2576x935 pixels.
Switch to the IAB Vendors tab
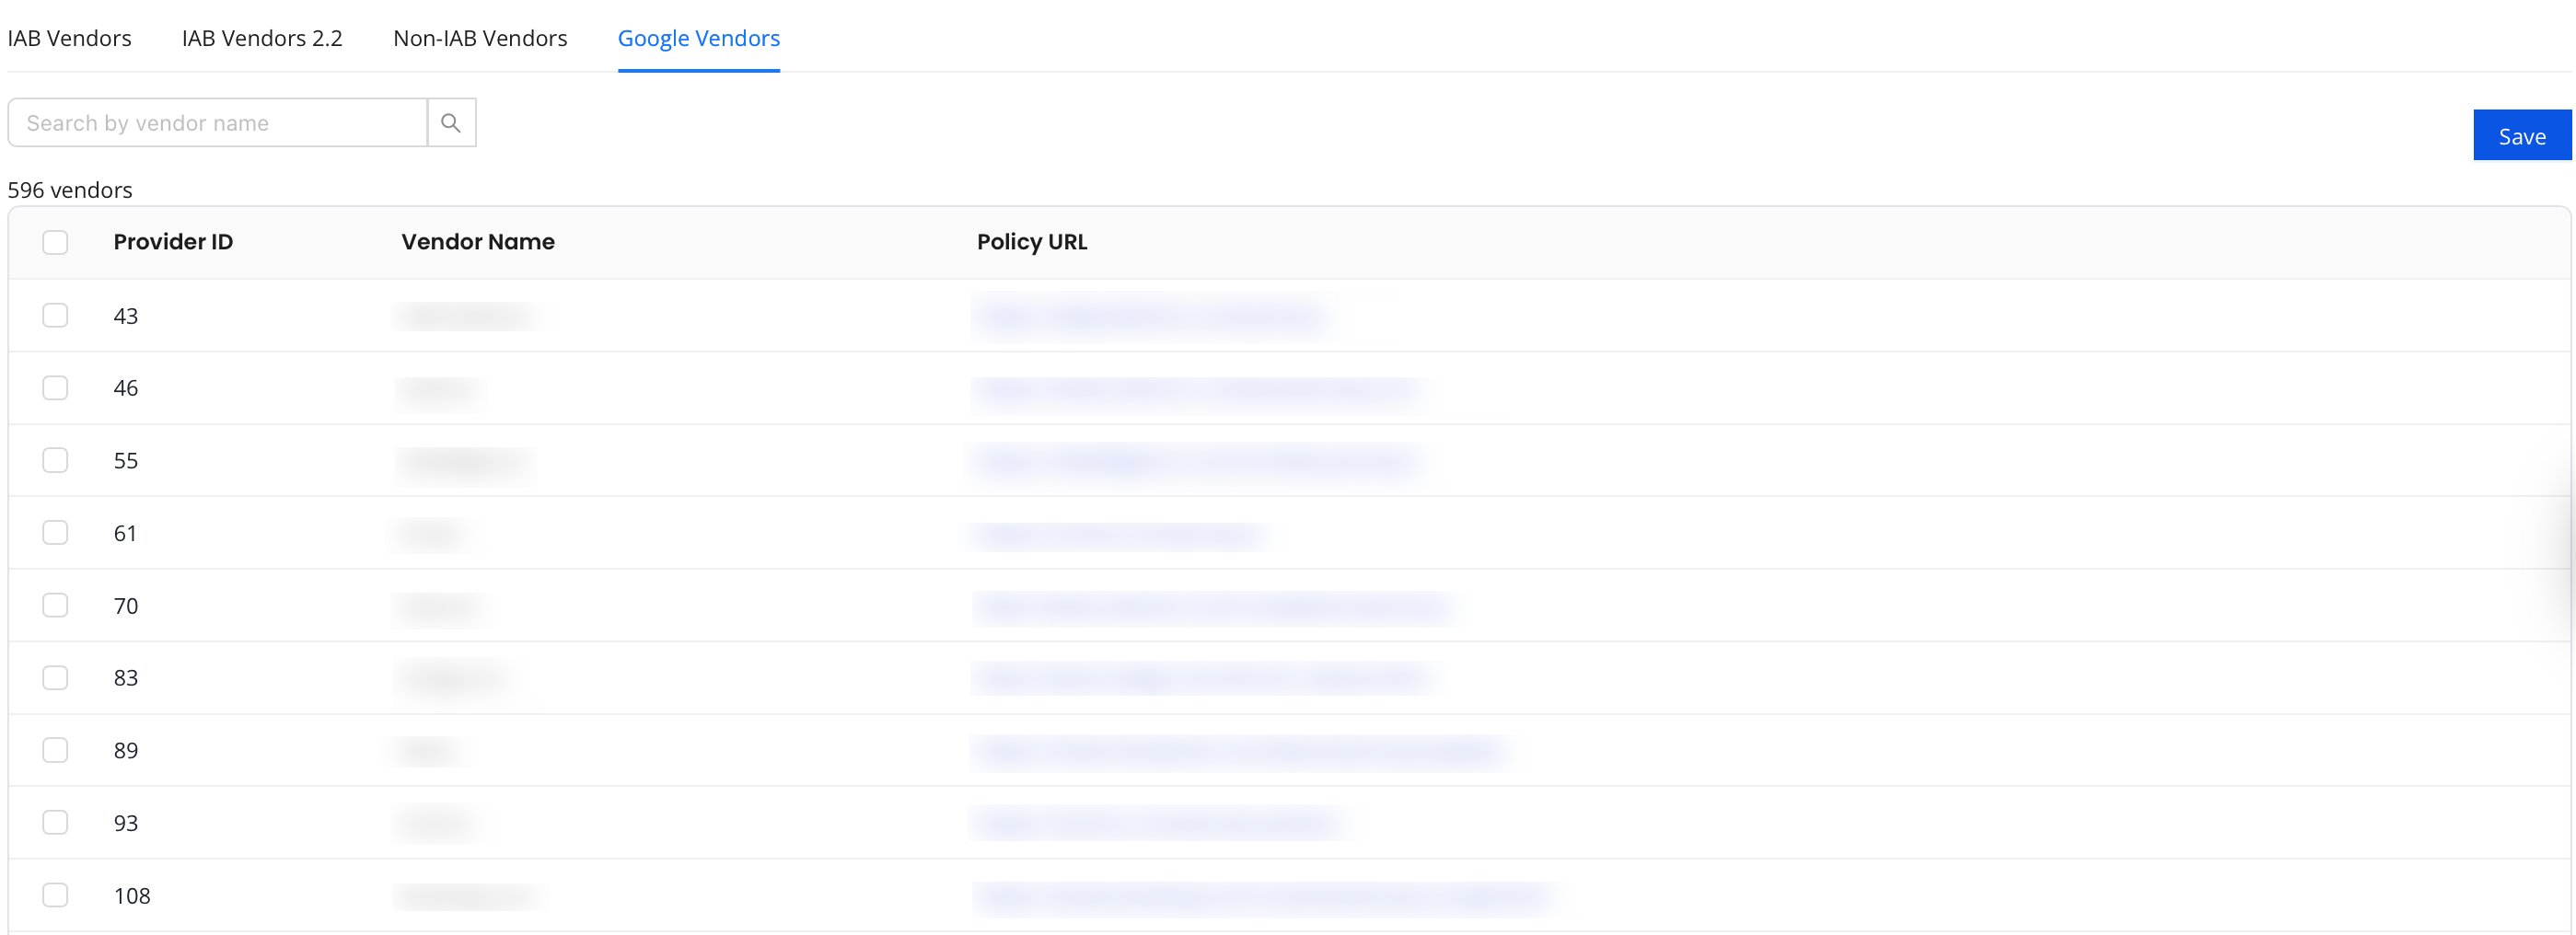(x=69, y=38)
